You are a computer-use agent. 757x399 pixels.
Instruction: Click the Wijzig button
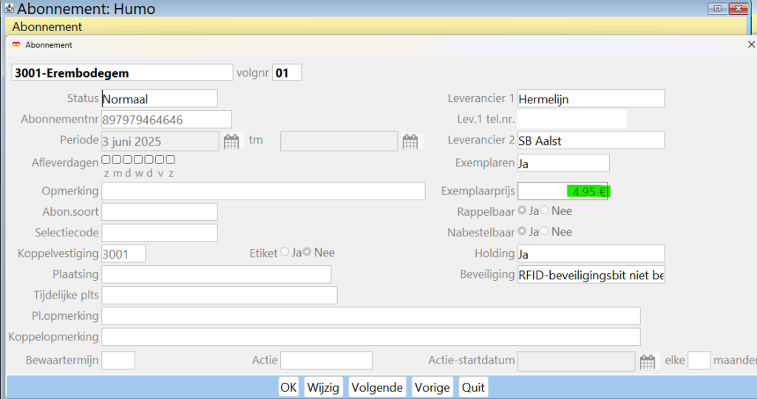pyautogui.click(x=323, y=387)
